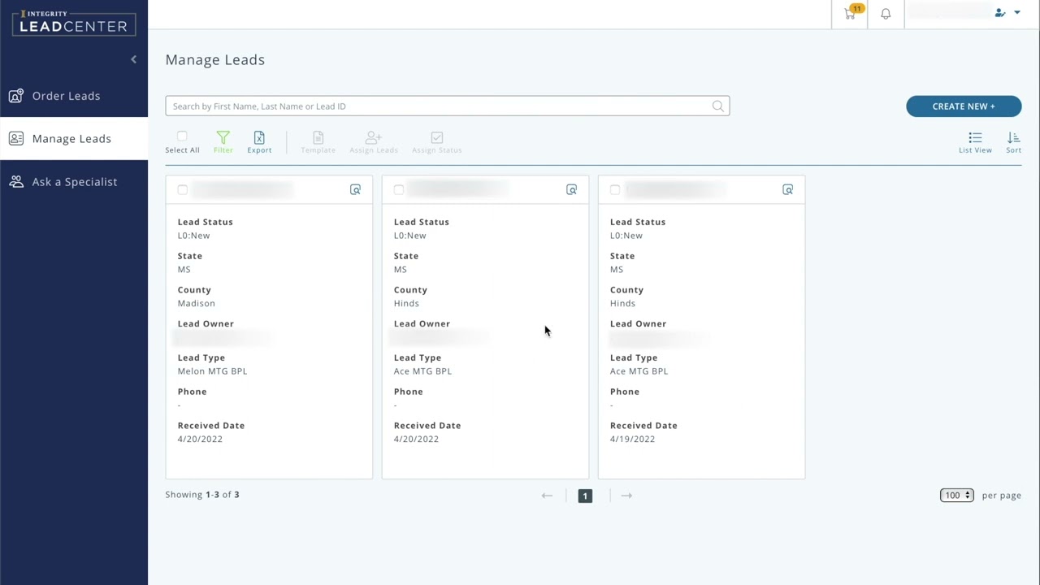Click Assign Leads icon
The image size is (1040, 585).
click(x=374, y=142)
